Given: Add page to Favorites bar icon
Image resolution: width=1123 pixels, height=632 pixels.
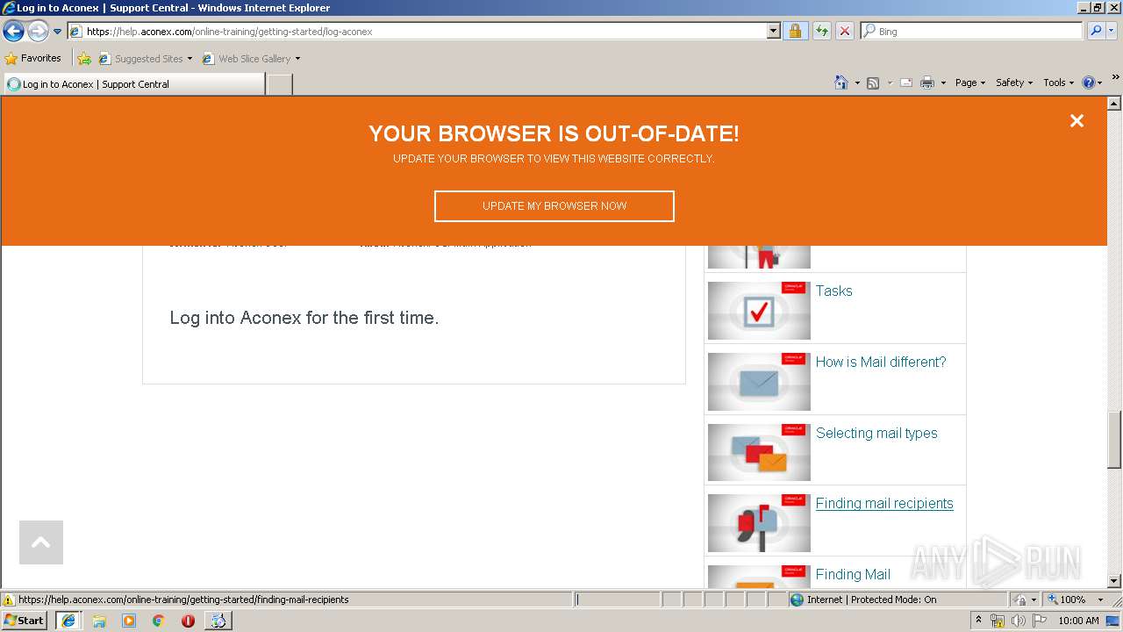Looking at the screenshot, I should pos(84,59).
